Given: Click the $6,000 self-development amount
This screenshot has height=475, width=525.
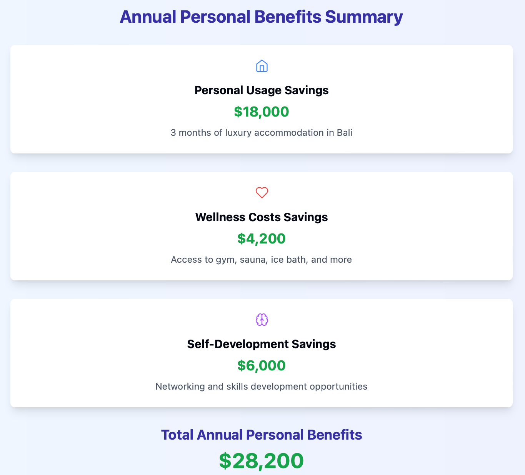Looking at the screenshot, I should tap(262, 365).
